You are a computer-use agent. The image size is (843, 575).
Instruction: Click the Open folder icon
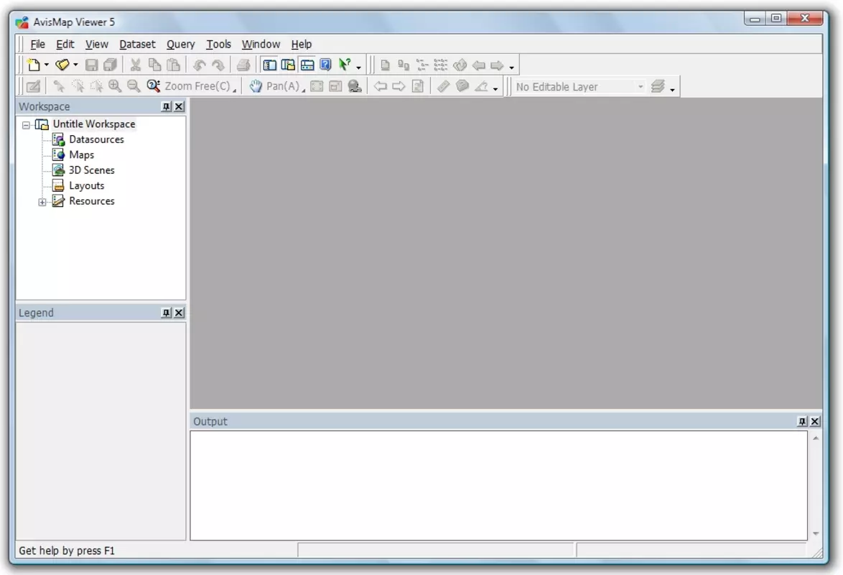coord(62,65)
